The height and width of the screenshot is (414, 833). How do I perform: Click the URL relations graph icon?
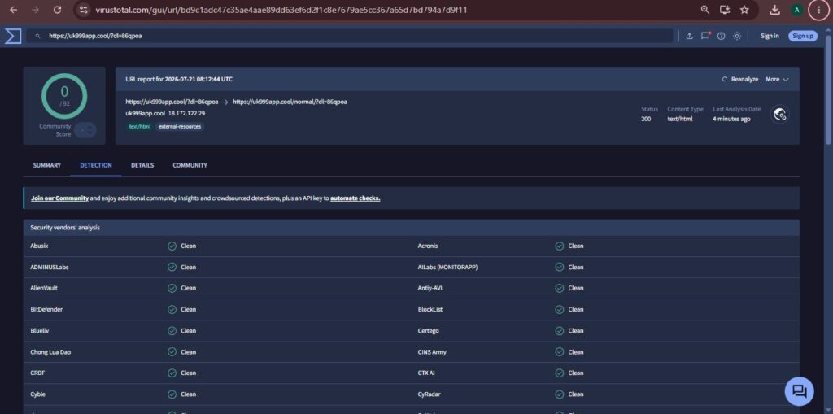780,114
